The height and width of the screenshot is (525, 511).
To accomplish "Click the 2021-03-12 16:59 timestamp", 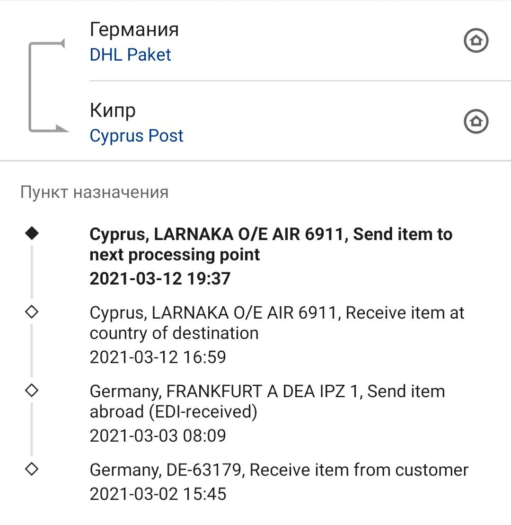I will tap(158, 357).
